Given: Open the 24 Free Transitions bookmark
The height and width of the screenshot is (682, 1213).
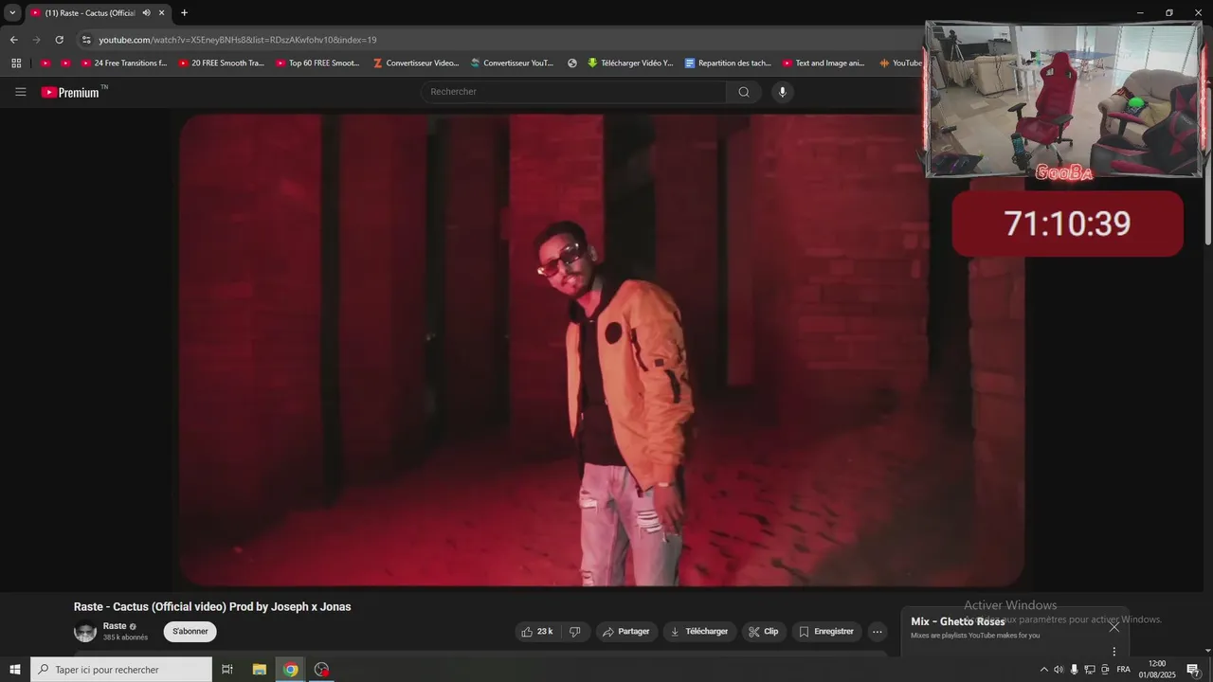Looking at the screenshot, I should 124,63.
